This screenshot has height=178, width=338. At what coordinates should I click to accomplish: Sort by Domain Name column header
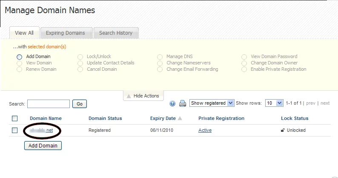(x=46, y=118)
